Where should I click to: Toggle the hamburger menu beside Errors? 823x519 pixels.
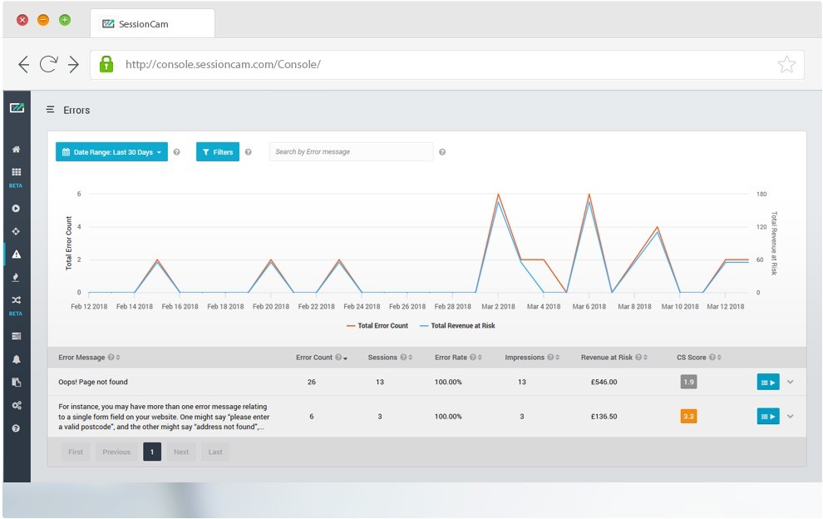click(51, 110)
